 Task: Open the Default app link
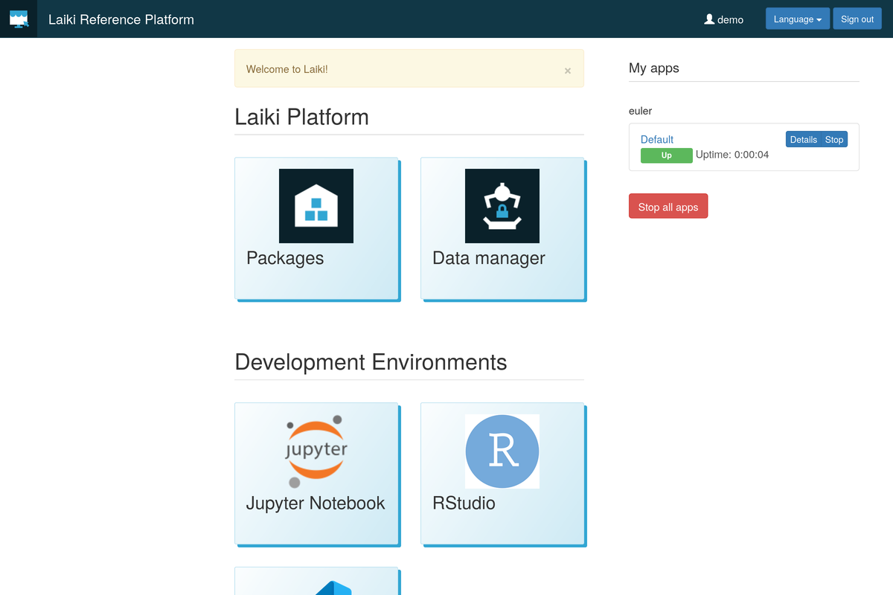click(657, 139)
